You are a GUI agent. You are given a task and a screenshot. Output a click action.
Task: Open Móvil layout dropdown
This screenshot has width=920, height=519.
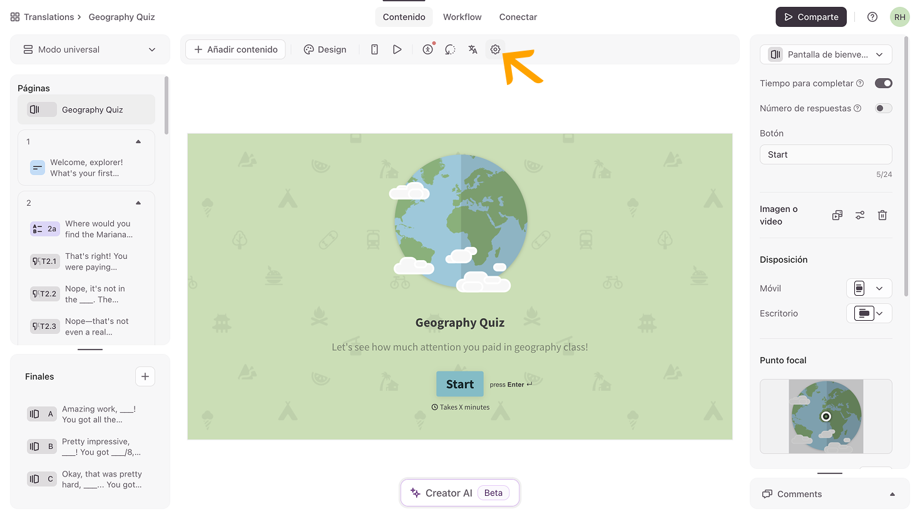coord(869,288)
